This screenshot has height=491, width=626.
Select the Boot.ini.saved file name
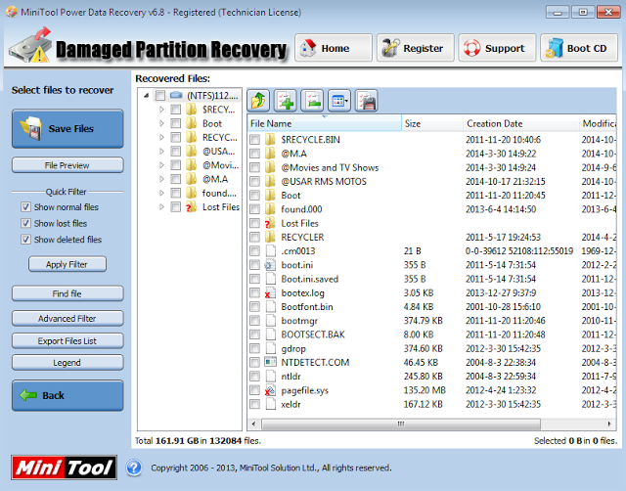click(309, 279)
